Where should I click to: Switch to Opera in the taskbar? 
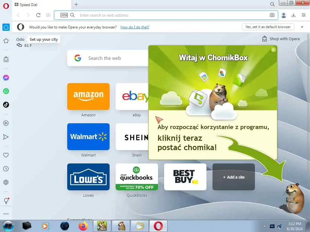pyautogui.click(x=158, y=226)
